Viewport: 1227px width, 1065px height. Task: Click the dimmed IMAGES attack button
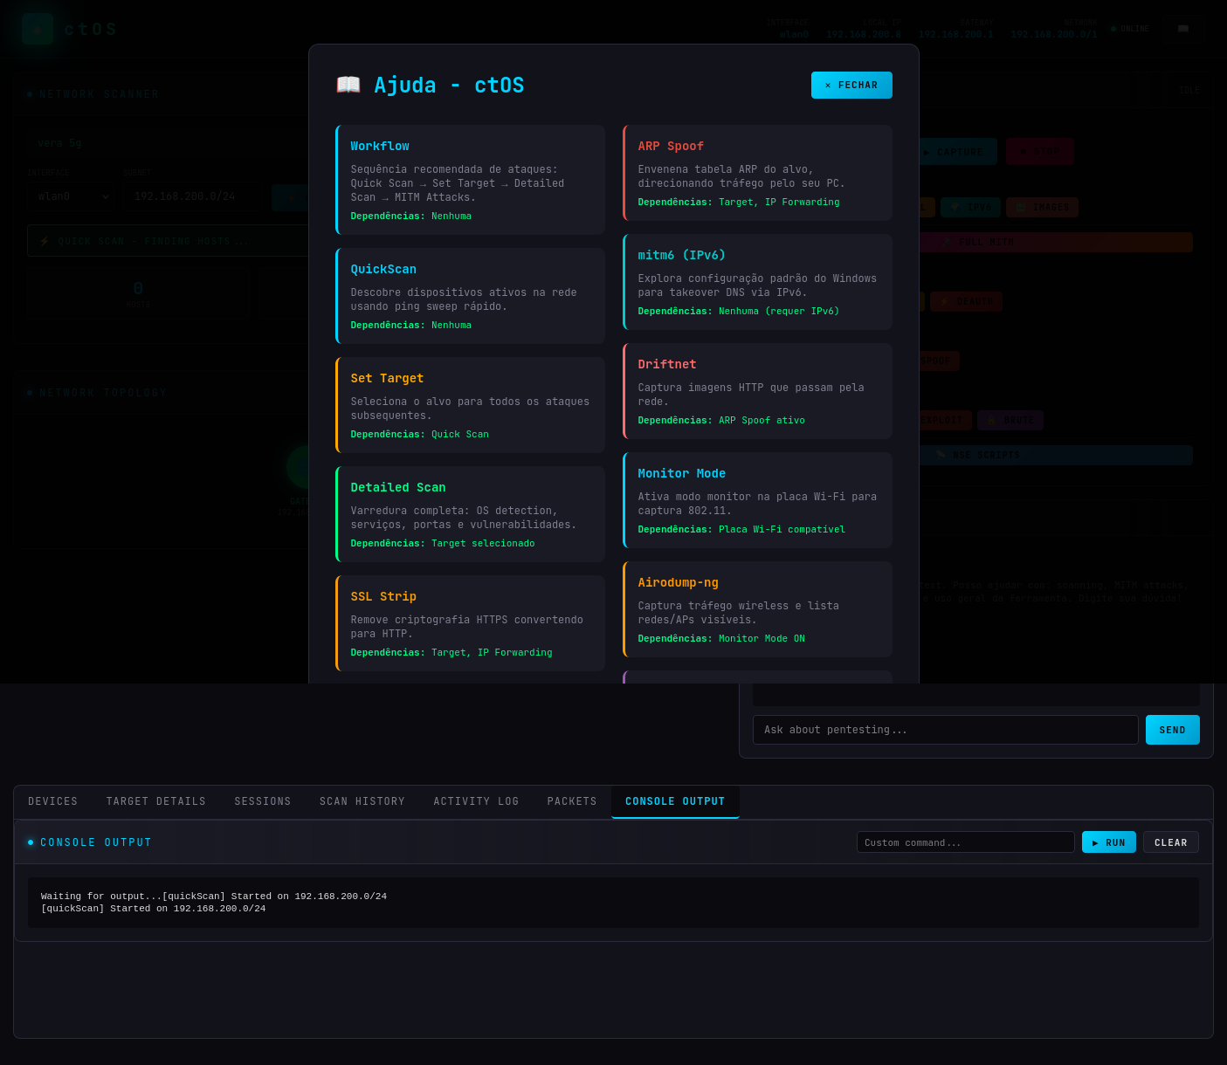(1042, 207)
